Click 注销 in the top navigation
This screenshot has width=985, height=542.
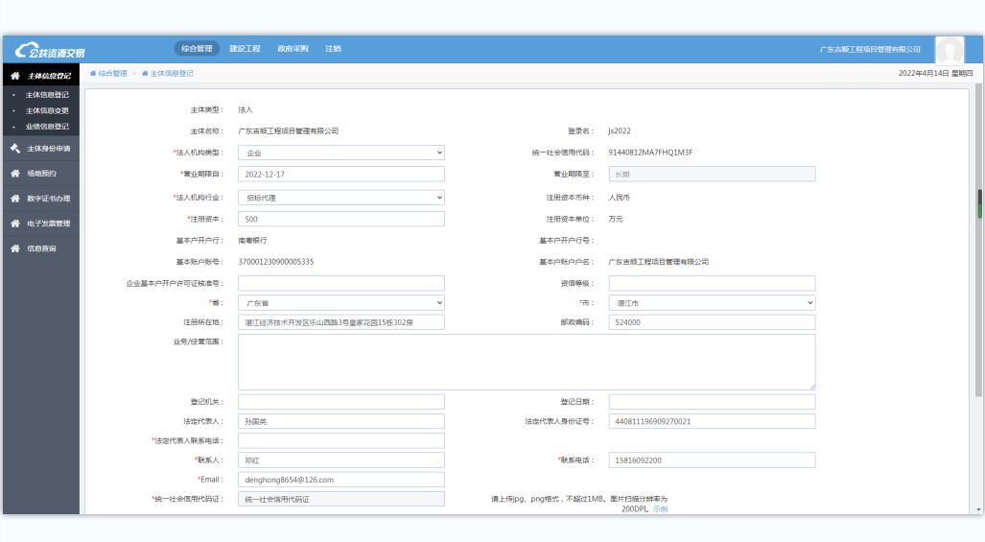(333, 48)
